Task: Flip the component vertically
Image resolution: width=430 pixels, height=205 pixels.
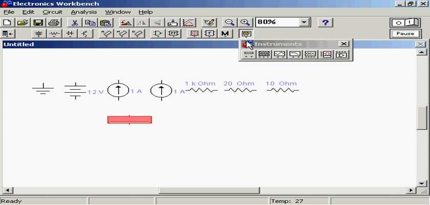Action: pos(157,23)
